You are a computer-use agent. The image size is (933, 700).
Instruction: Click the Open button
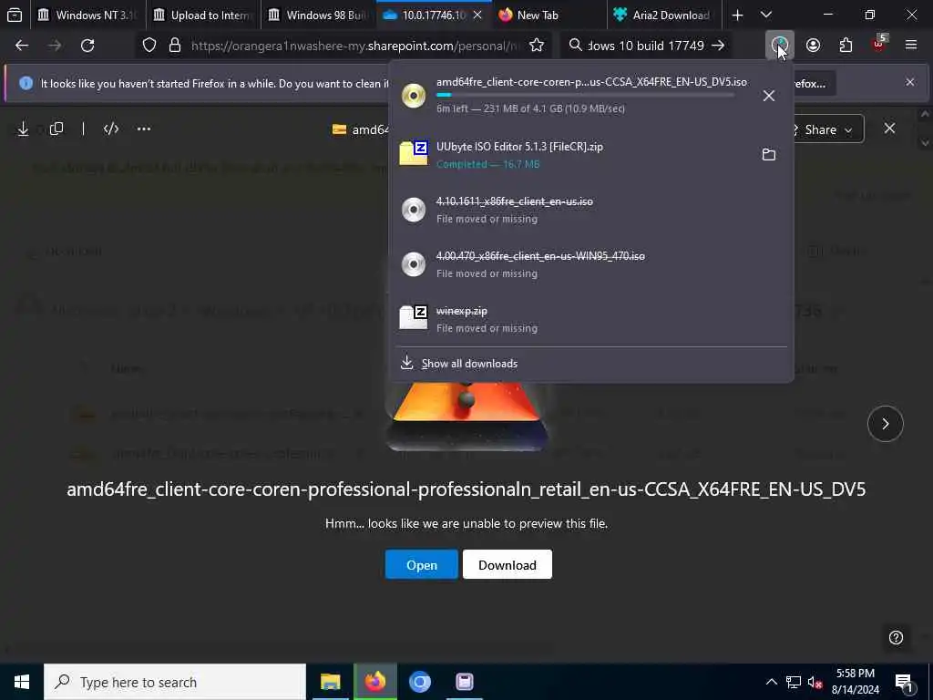click(x=421, y=565)
